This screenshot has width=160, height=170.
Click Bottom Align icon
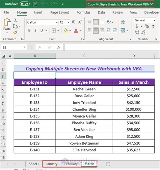102,23
